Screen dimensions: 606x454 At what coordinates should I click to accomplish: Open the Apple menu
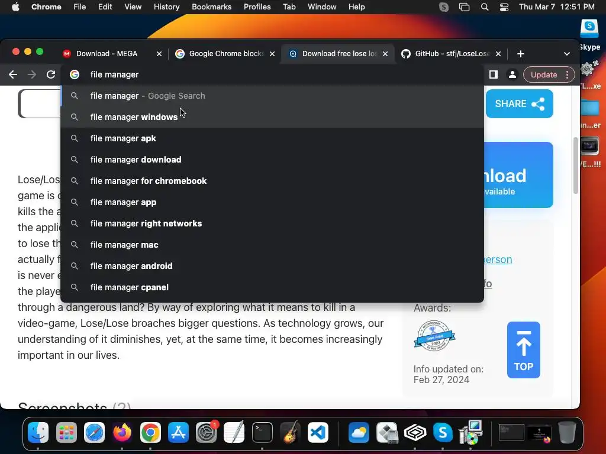click(x=15, y=7)
